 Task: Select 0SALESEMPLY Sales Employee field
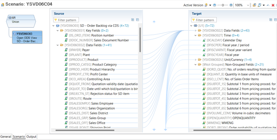pos(89,104)
